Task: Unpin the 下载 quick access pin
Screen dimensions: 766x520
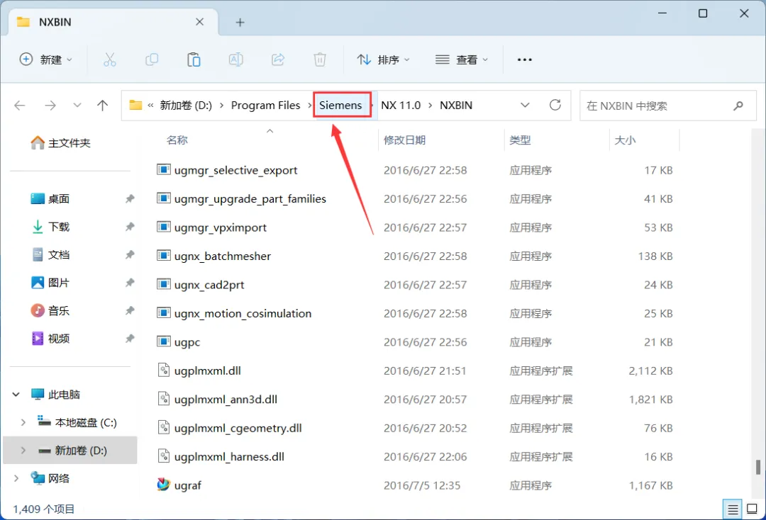Action: coord(130,227)
